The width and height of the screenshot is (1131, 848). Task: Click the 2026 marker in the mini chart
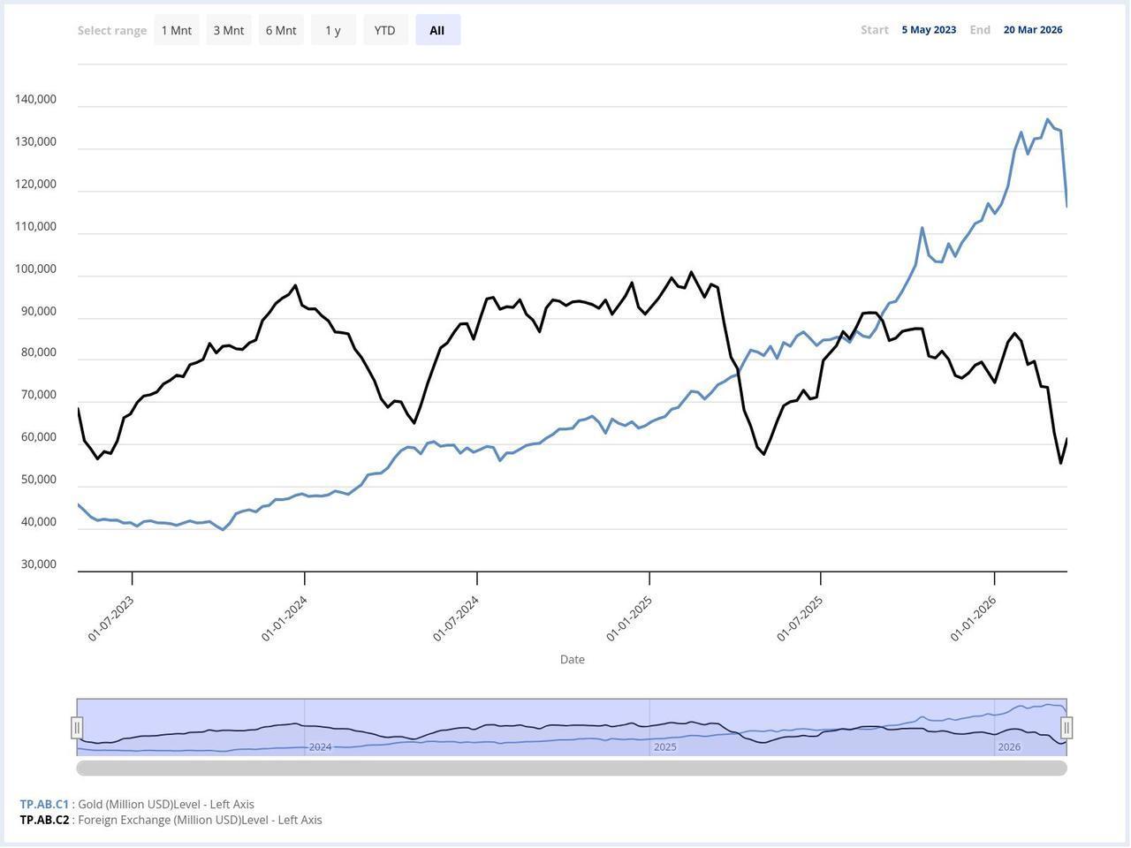1011,746
